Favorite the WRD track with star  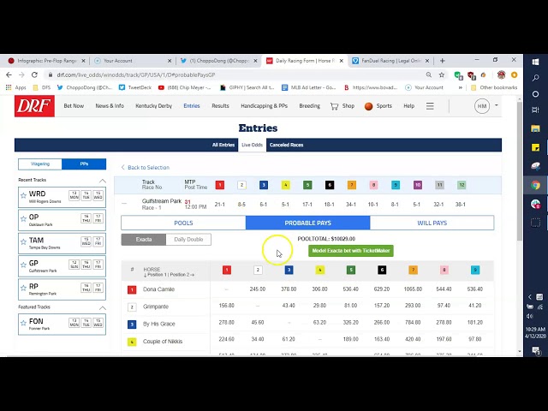click(23, 194)
